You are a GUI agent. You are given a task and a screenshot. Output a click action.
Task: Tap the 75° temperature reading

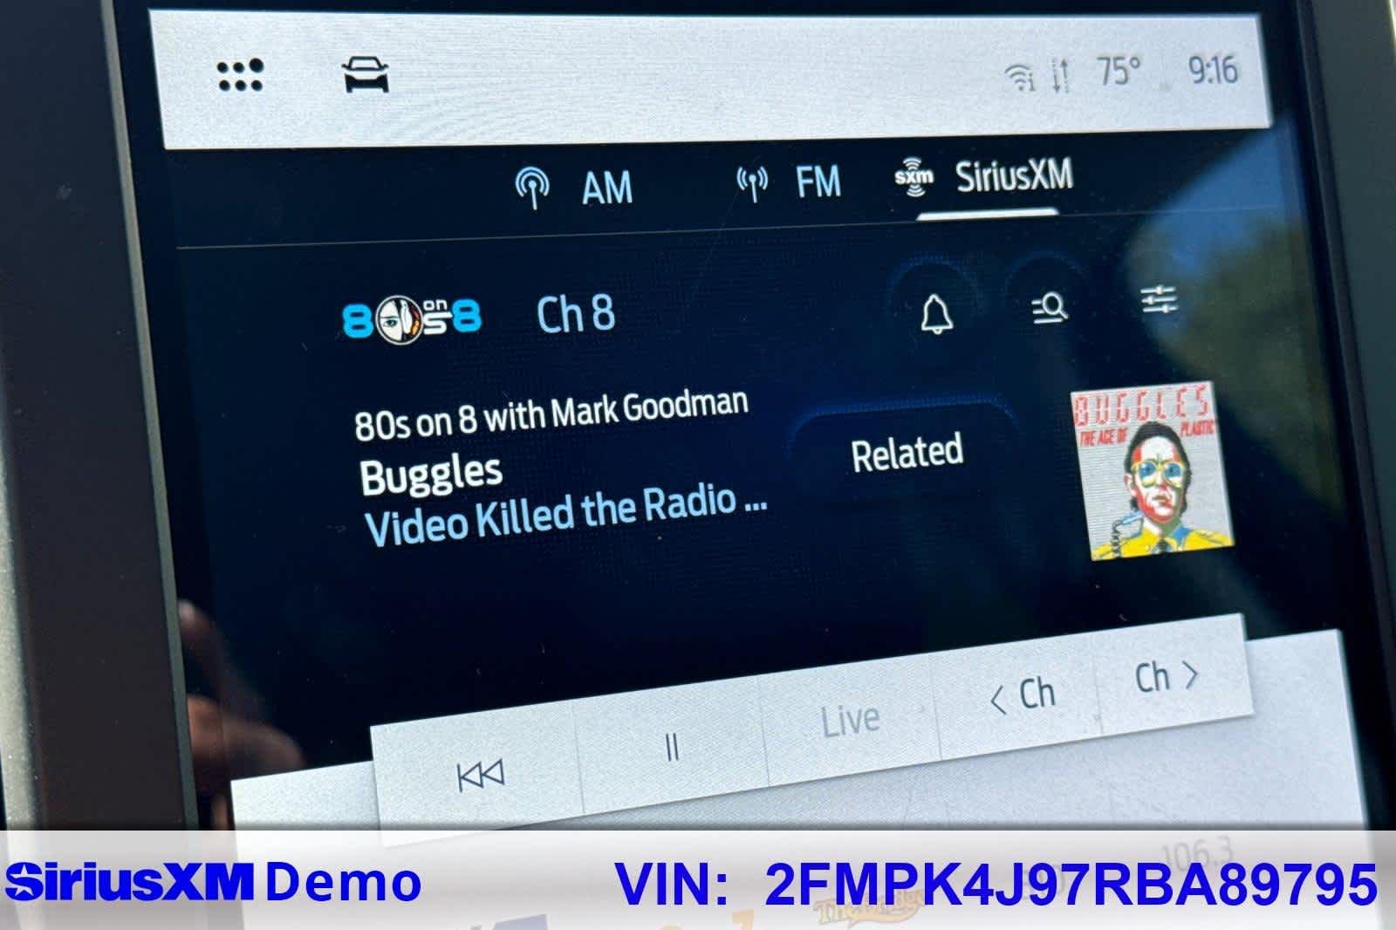[1119, 72]
